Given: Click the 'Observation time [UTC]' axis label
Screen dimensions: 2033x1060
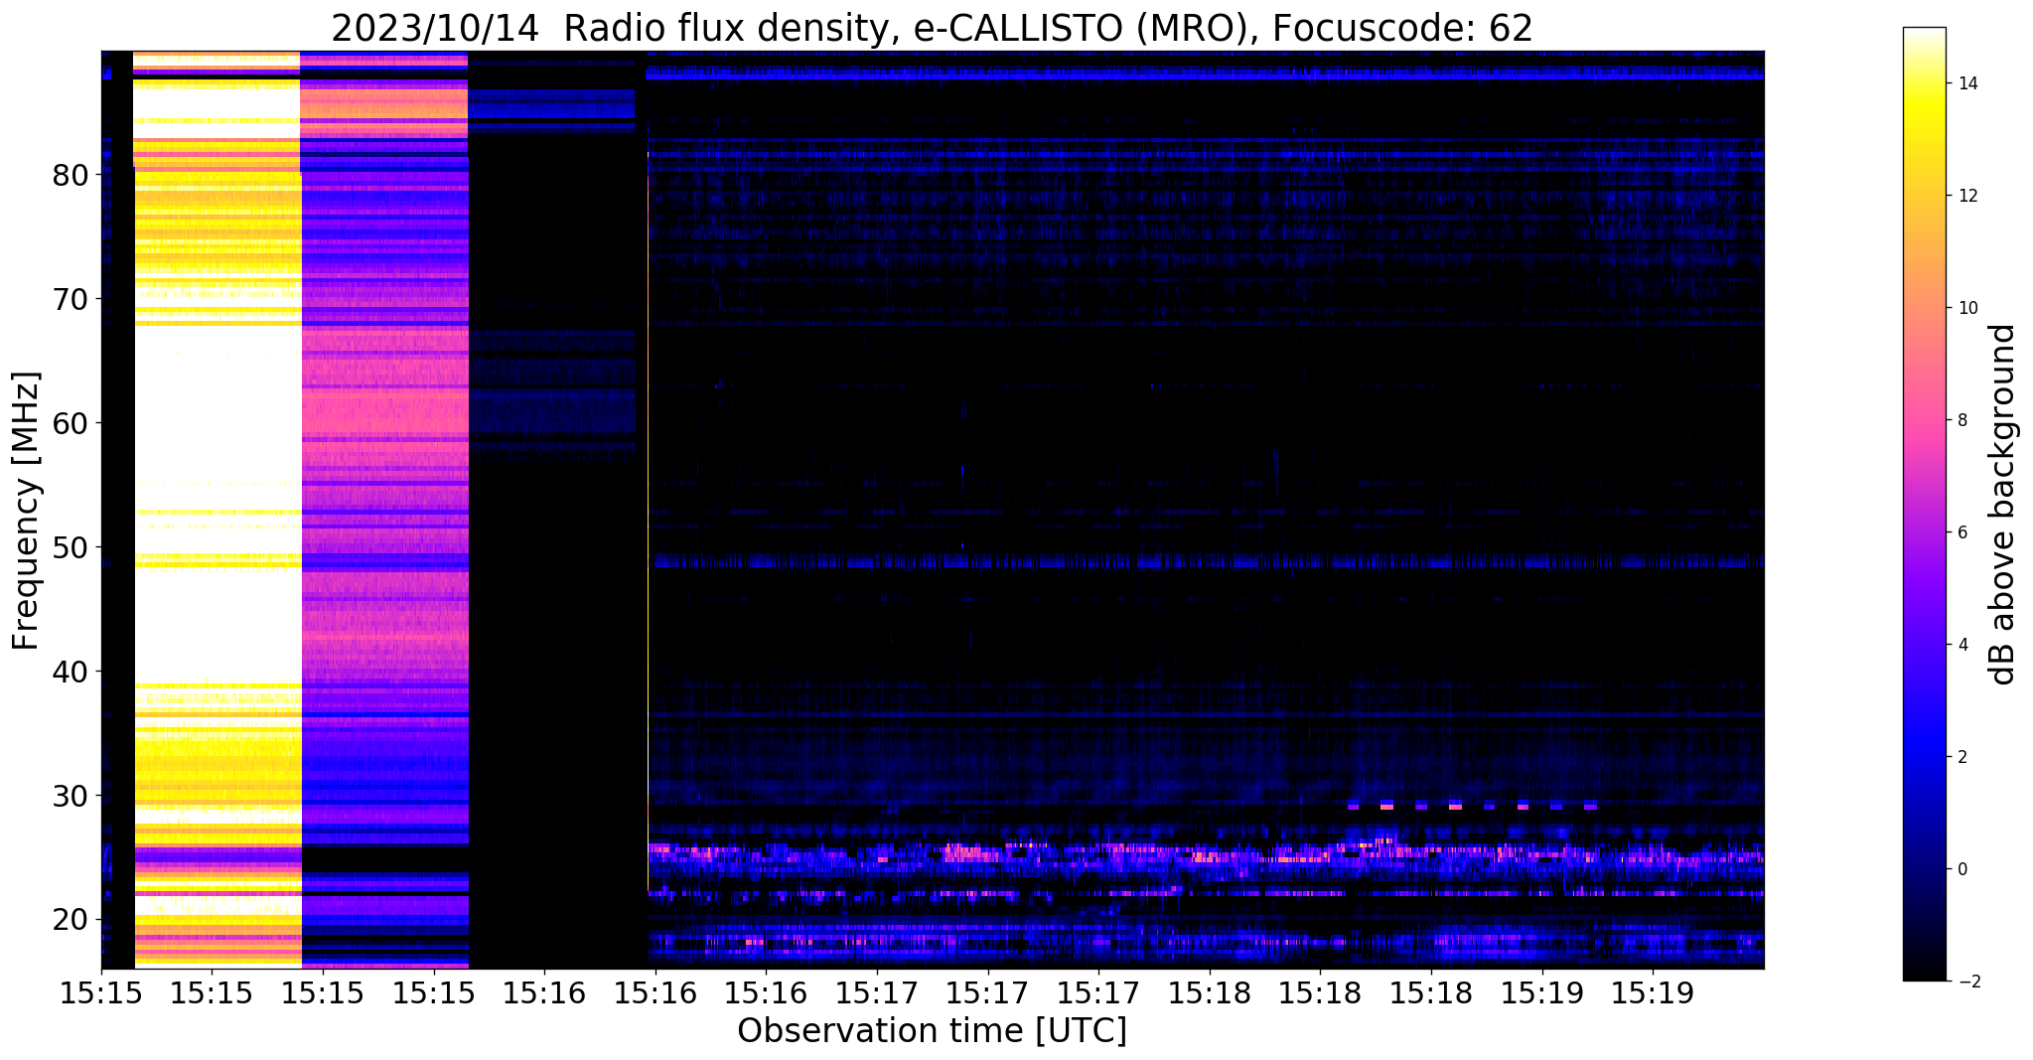Looking at the screenshot, I should 932,1031.
